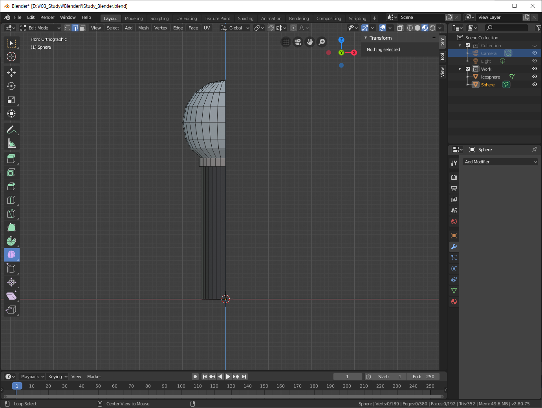Hide the Icosphere object in outliner

[x=535, y=77]
